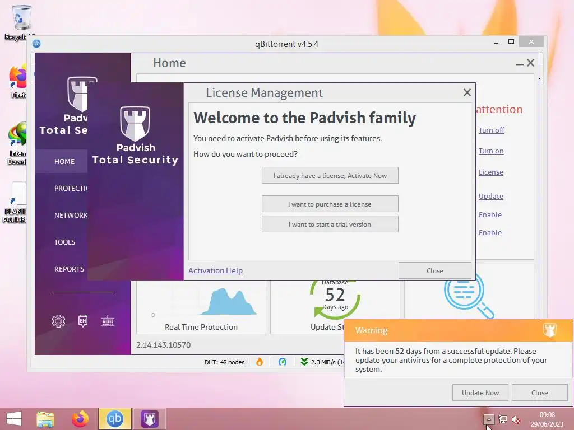Click the shield icon in Warning notification header
Screen dimensions: 574x430
coord(550,330)
